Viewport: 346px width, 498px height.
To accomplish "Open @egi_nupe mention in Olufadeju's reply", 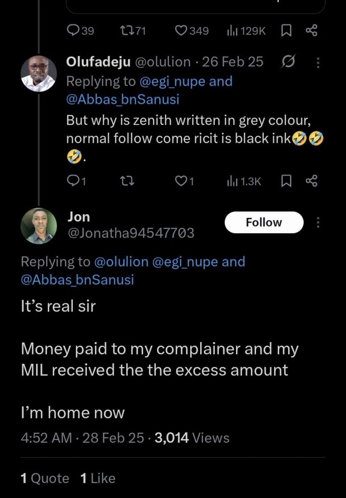I will click(172, 81).
